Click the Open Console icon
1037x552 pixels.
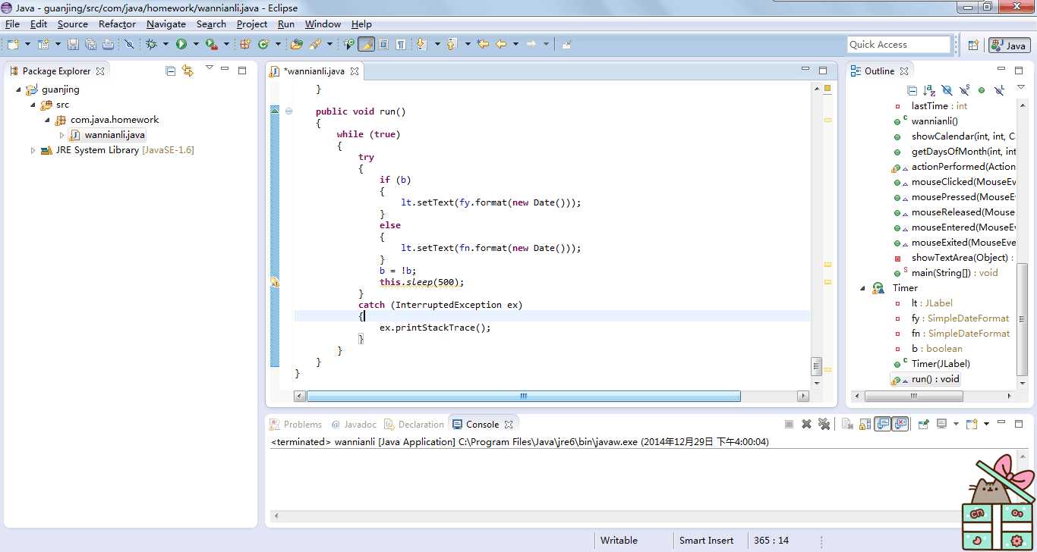971,424
